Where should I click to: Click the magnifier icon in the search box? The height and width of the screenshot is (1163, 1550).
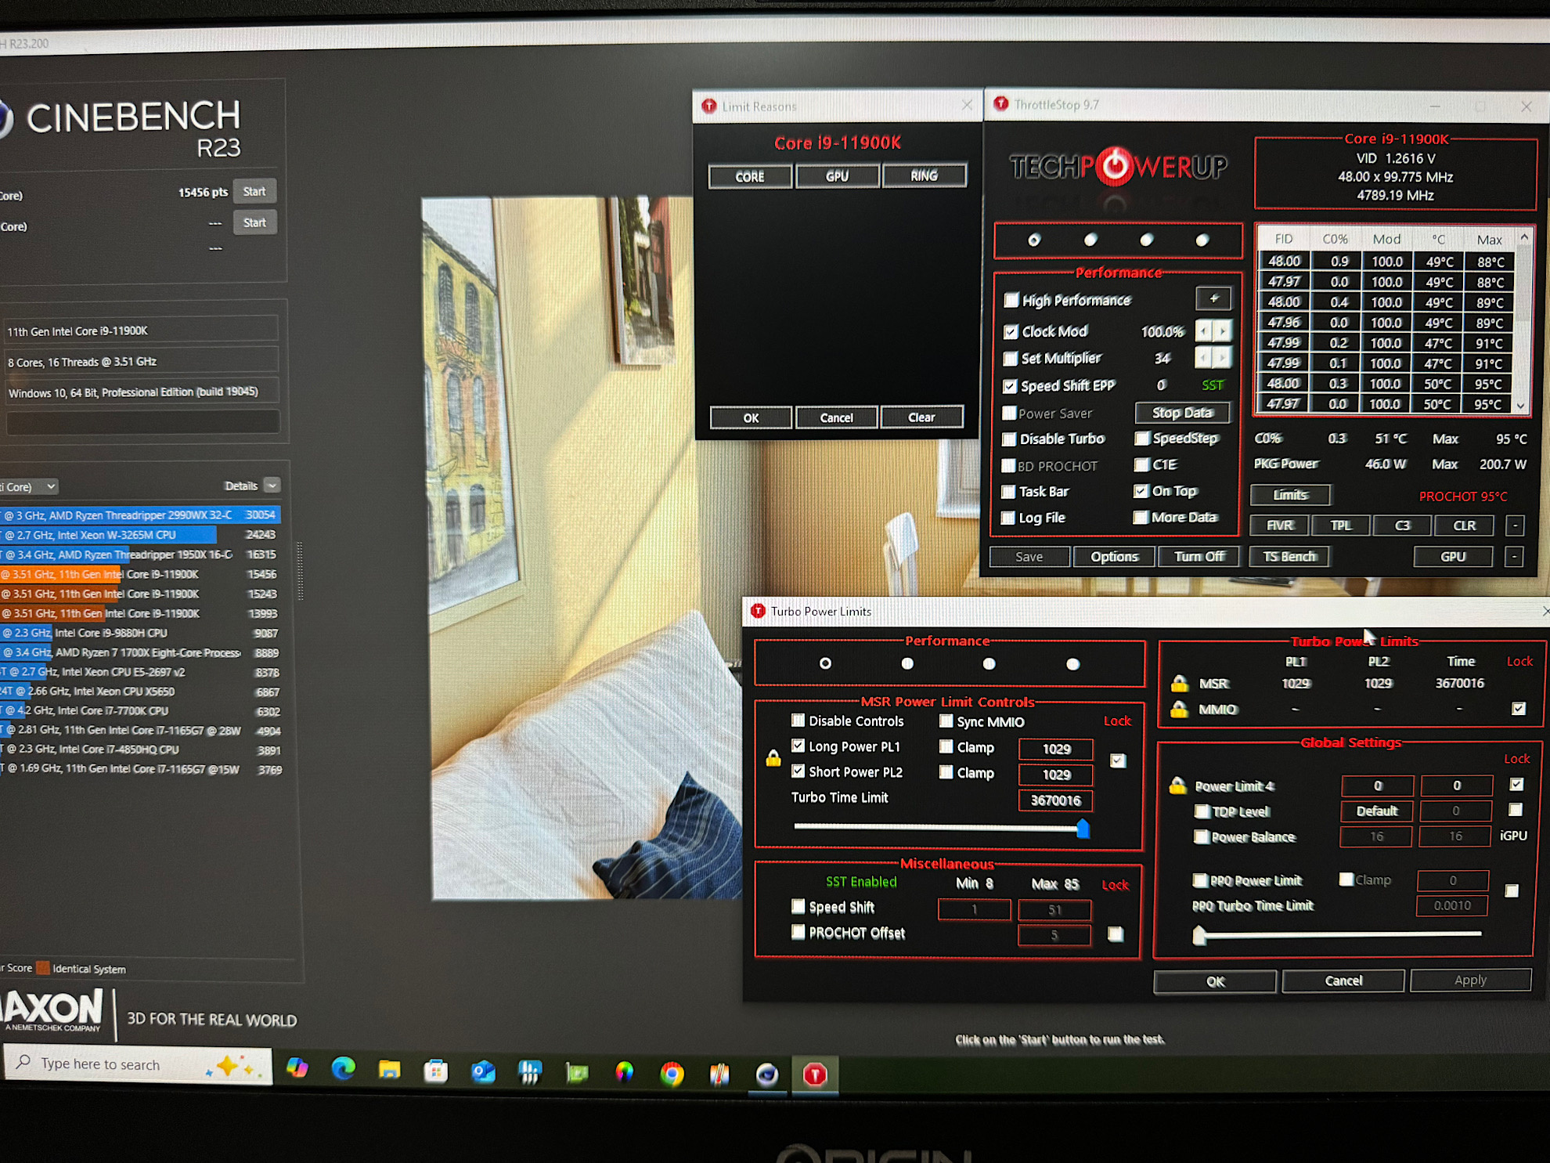(x=23, y=1062)
